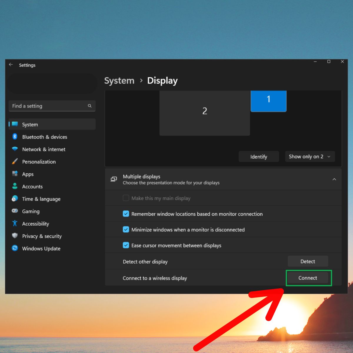The height and width of the screenshot is (353, 353).
Task: Click the Display page heading
Action: pyautogui.click(x=162, y=81)
